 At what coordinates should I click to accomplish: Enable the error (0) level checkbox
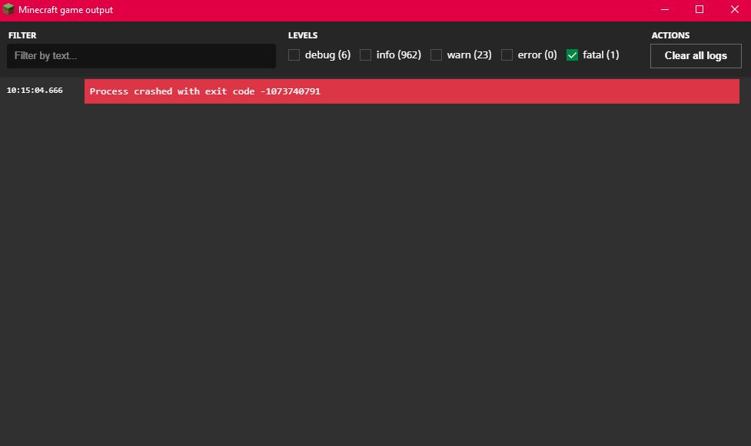click(x=507, y=55)
